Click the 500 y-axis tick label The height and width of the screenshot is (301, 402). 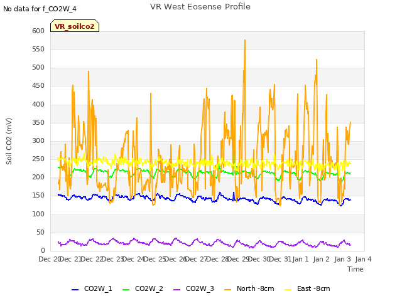click(38, 67)
